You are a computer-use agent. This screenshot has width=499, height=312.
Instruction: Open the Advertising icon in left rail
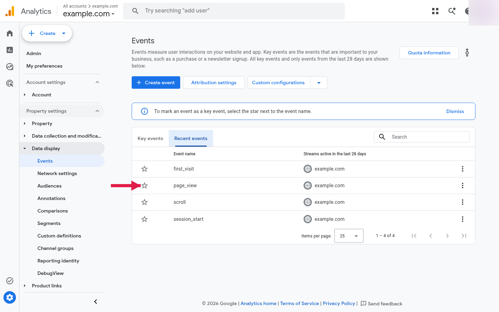coord(10,83)
